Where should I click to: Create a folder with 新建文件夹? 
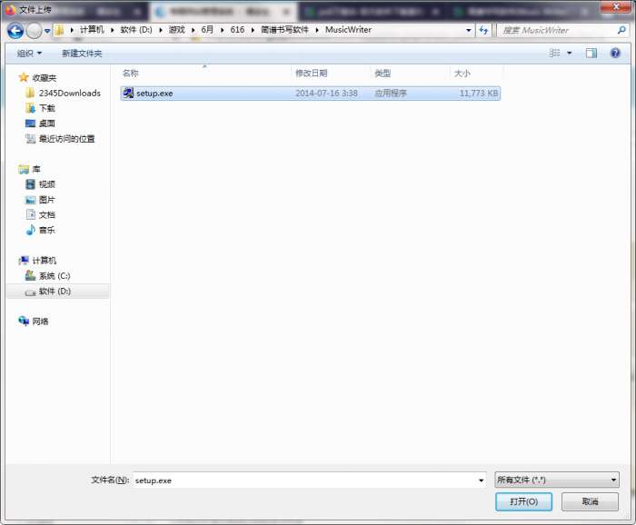tap(82, 54)
